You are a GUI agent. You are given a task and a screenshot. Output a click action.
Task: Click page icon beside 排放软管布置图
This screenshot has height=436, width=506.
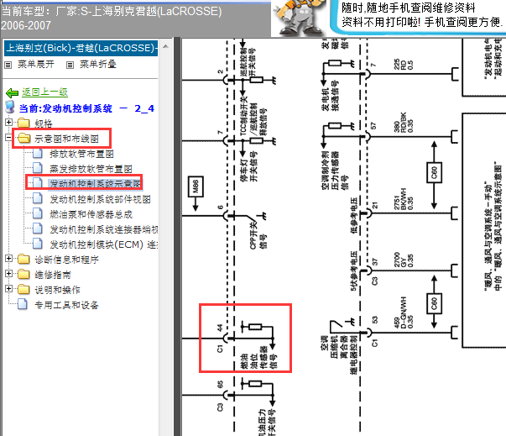[38, 153]
